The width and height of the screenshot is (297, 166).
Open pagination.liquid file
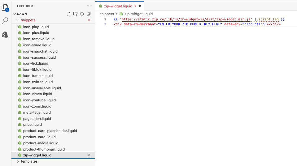53,118
